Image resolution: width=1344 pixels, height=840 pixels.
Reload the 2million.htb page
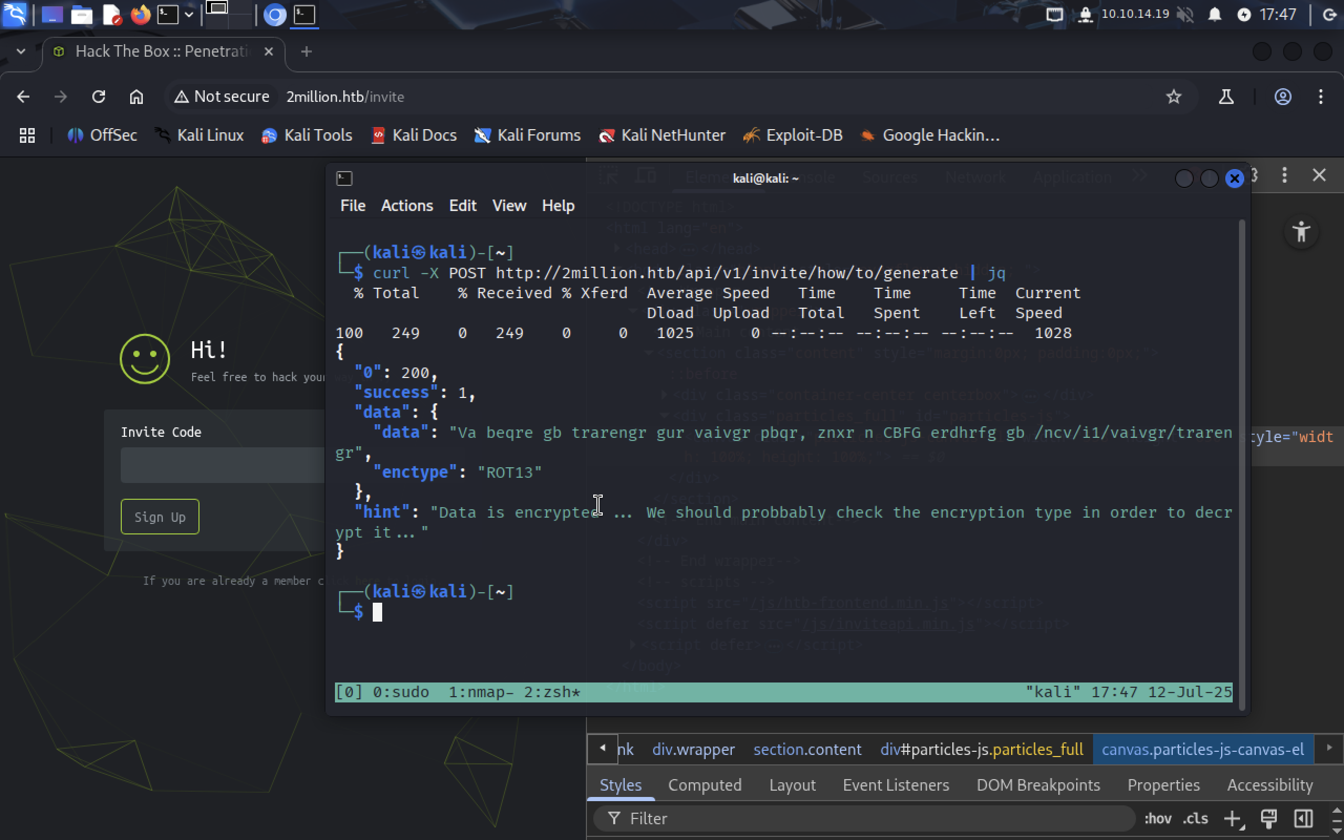[99, 97]
